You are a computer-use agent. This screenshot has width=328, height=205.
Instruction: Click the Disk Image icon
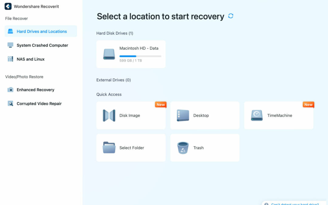[109, 115]
